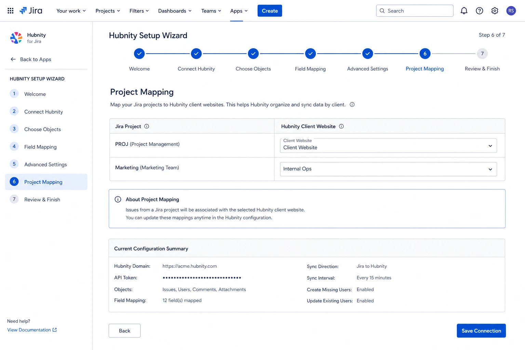The height and width of the screenshot is (350, 525).
Task: Click the info icon beside Jira Project
Action: click(147, 126)
